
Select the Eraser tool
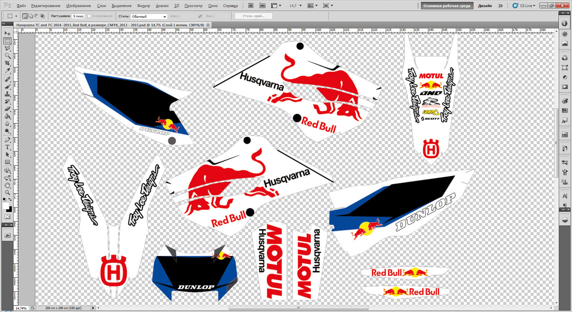point(8,109)
